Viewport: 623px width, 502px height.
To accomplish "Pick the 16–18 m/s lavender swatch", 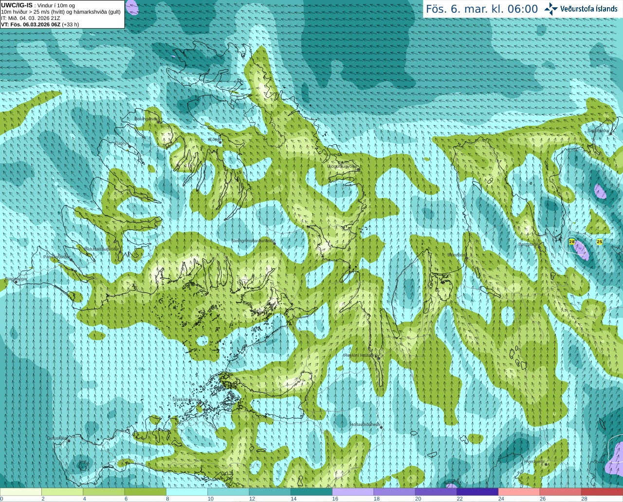I will point(353,492).
